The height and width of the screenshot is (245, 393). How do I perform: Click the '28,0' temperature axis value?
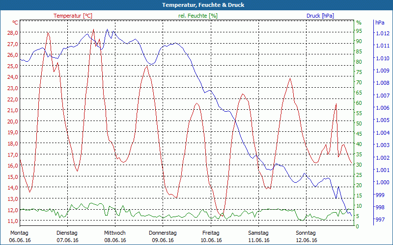pyautogui.click(x=13, y=33)
